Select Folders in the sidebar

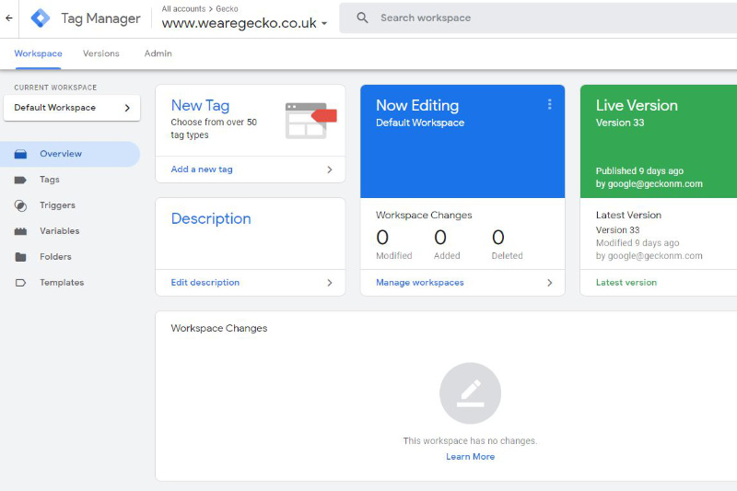70,257
